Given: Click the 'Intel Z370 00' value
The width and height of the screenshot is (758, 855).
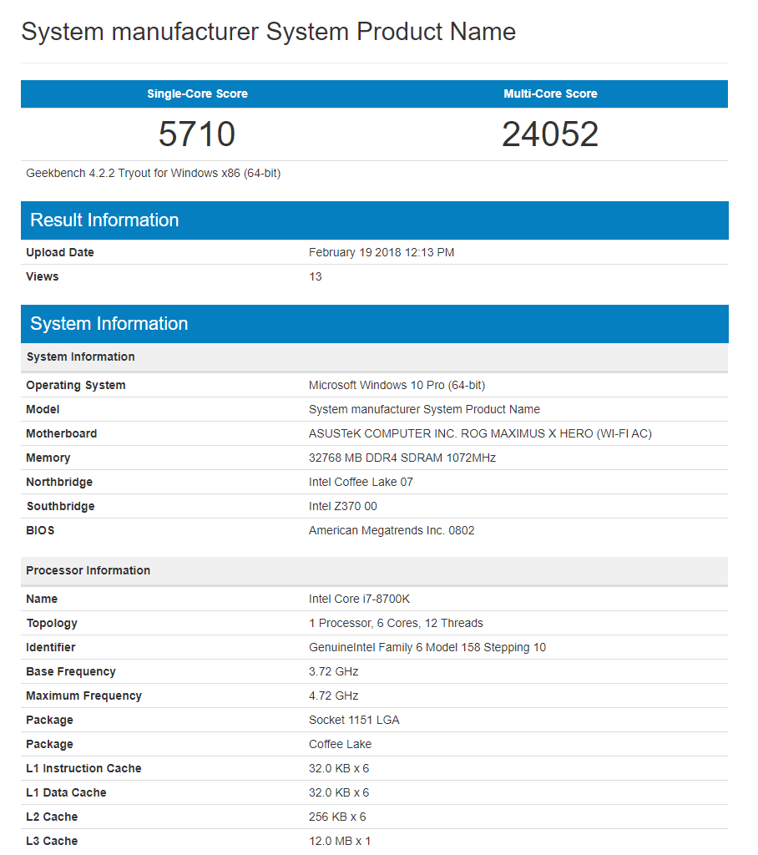Looking at the screenshot, I should [x=343, y=506].
